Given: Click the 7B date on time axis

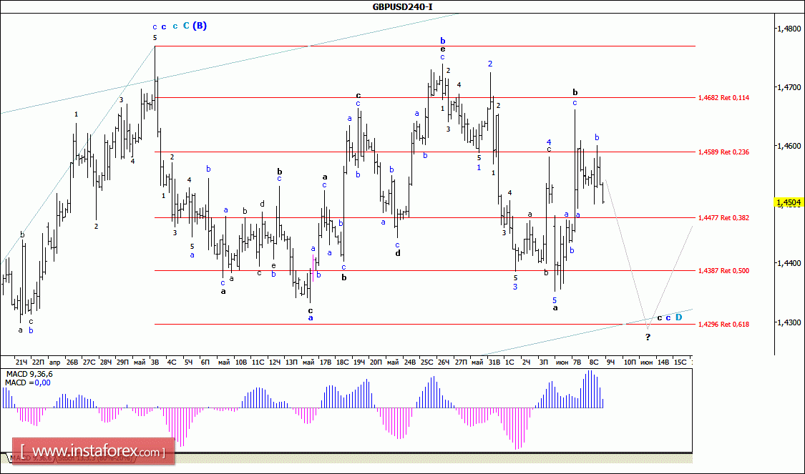Looking at the screenshot, I should click(577, 362).
